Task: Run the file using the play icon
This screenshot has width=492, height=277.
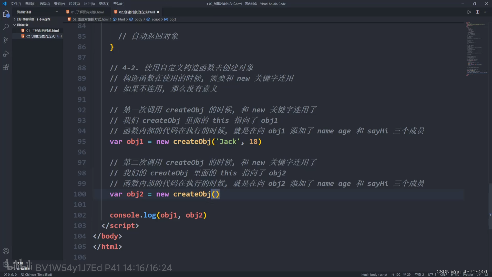Action: (x=469, y=12)
